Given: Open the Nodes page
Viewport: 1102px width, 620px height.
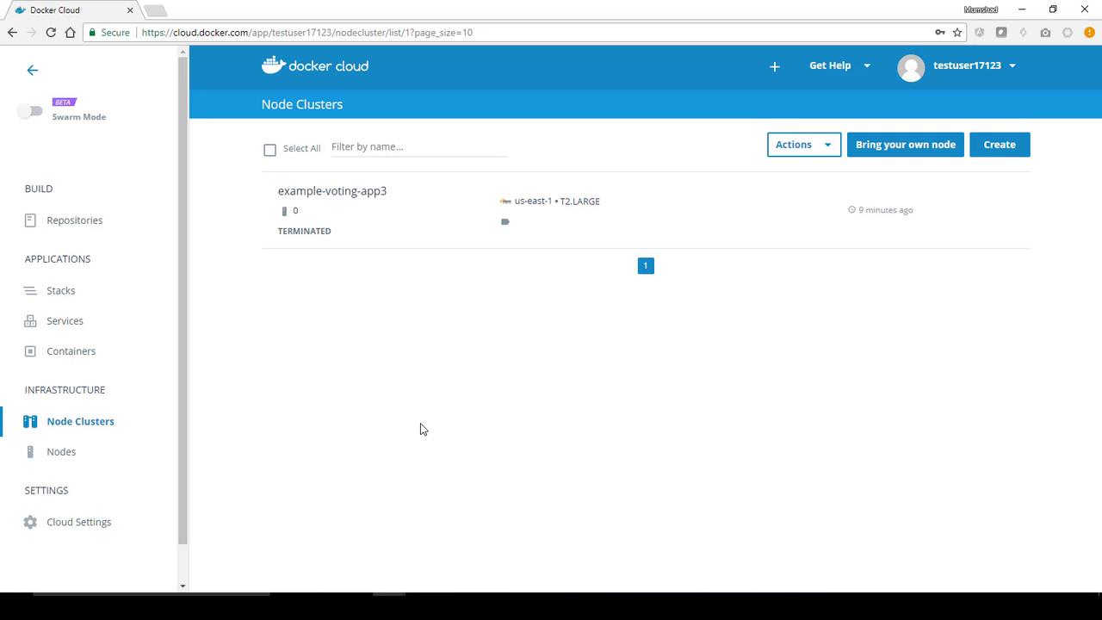Looking at the screenshot, I should (61, 452).
